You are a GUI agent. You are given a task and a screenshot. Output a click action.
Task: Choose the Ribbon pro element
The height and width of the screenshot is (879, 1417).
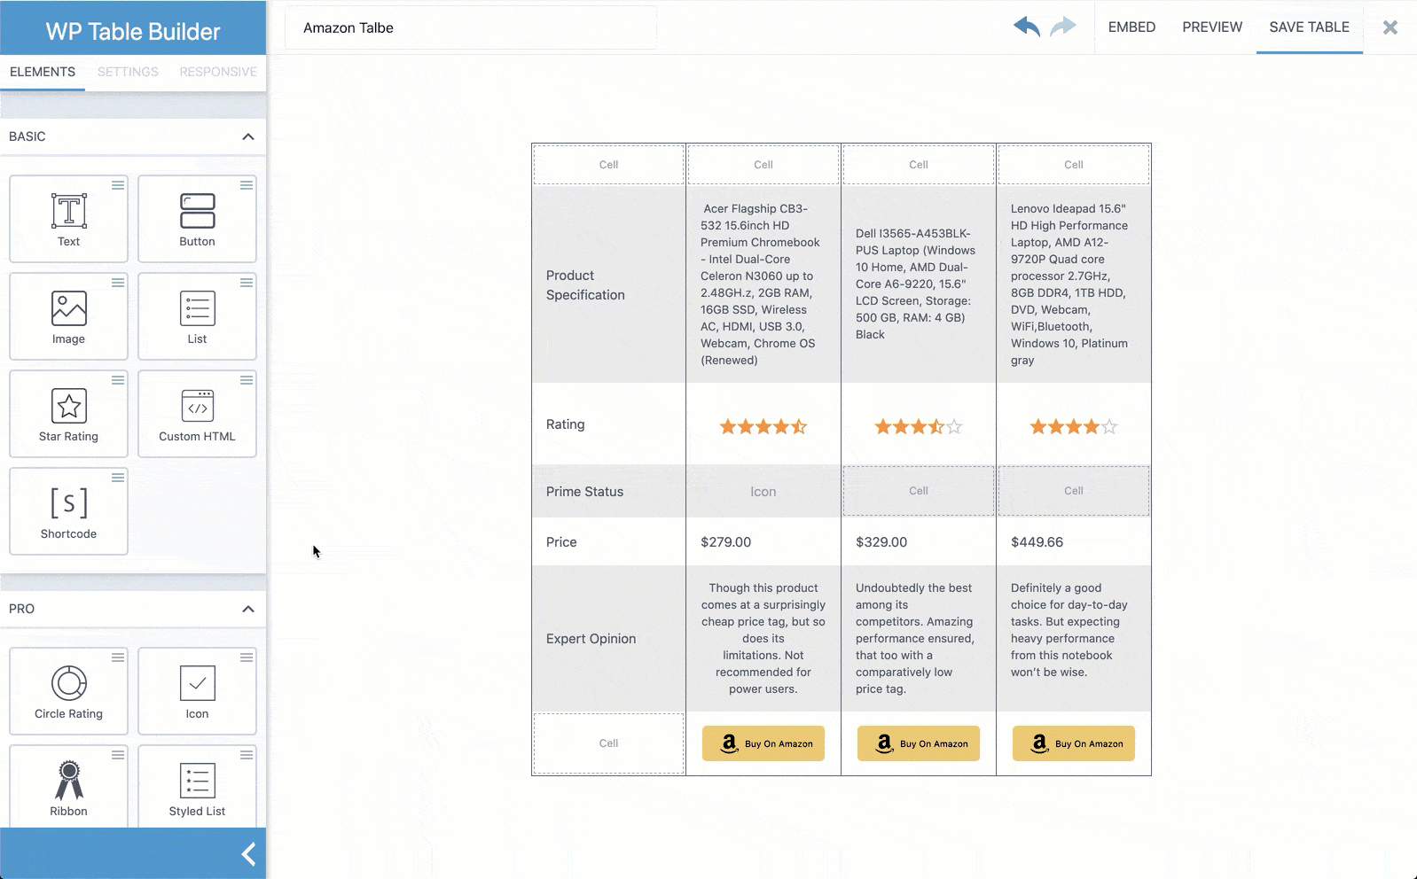click(68, 787)
